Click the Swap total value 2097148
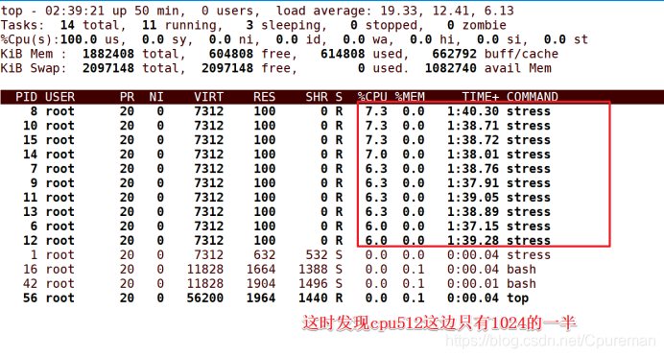Image resolution: width=664 pixels, height=358 pixels. [x=108, y=68]
